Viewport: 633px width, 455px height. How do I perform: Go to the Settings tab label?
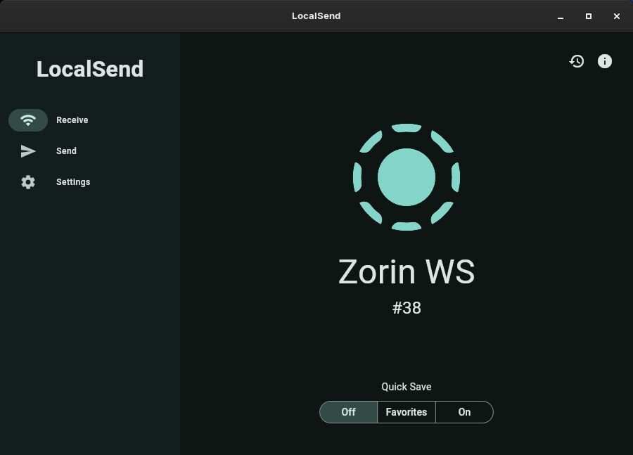73,182
